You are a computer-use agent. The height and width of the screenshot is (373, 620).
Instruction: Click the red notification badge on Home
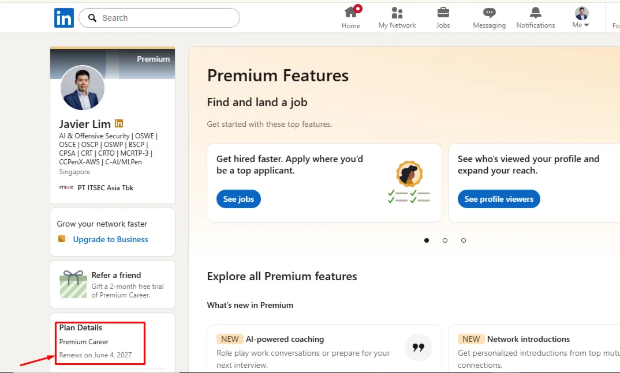pos(358,8)
